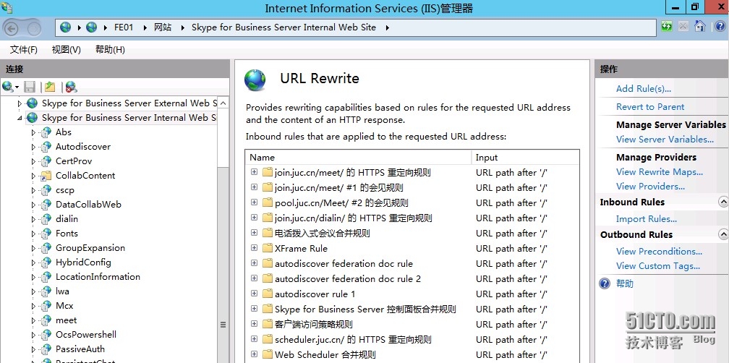The height and width of the screenshot is (363, 729).
Task: Click the globe icon of Skype Internal Web Site
Action: 32,118
